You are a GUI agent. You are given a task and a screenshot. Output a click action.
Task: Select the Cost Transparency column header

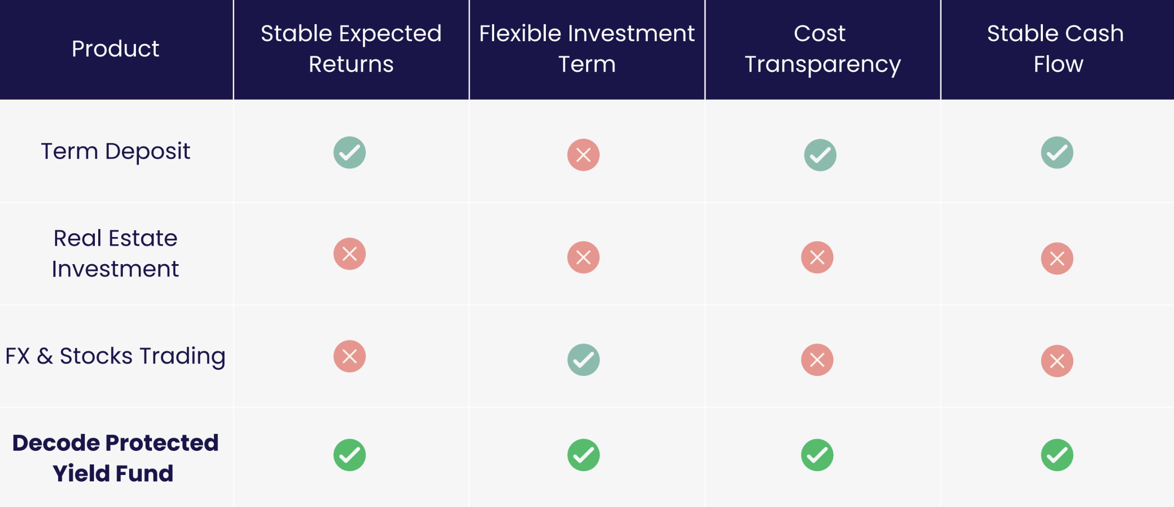822,49
